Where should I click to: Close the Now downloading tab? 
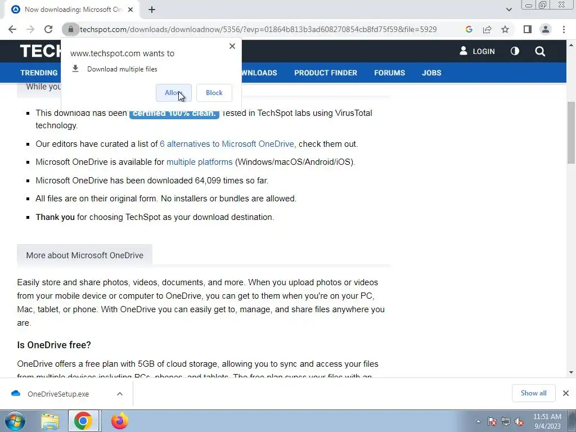point(130,10)
